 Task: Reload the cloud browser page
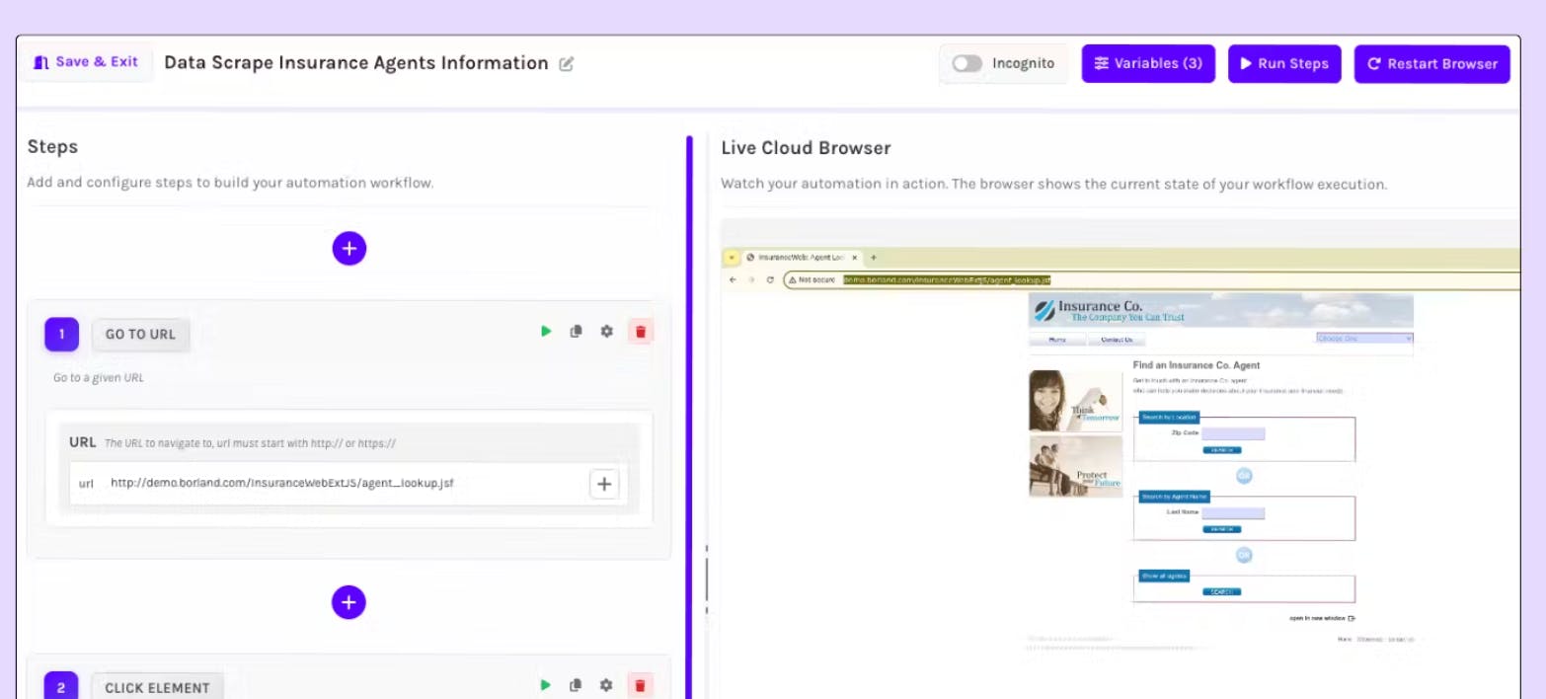770,279
